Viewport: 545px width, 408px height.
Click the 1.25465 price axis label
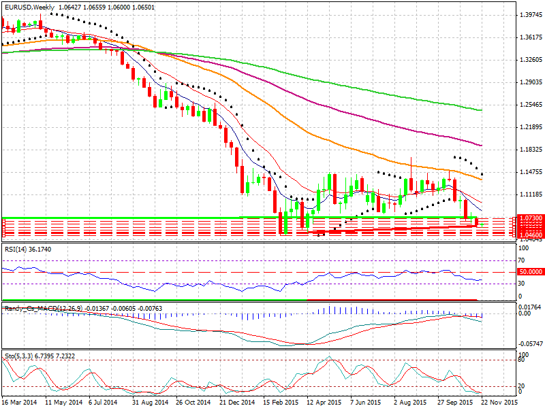(530, 104)
